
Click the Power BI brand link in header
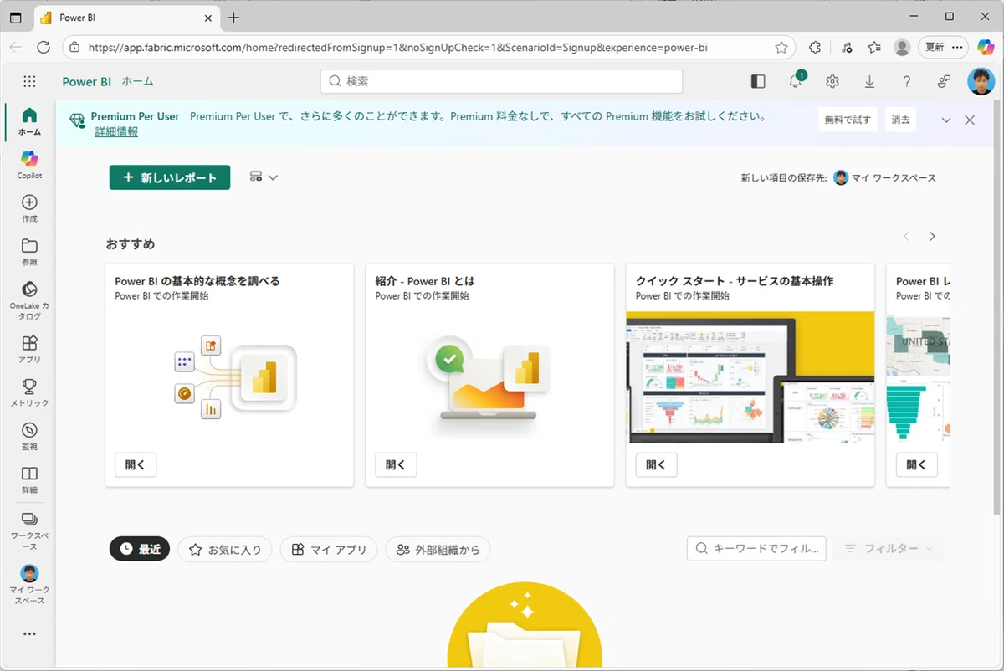(86, 81)
